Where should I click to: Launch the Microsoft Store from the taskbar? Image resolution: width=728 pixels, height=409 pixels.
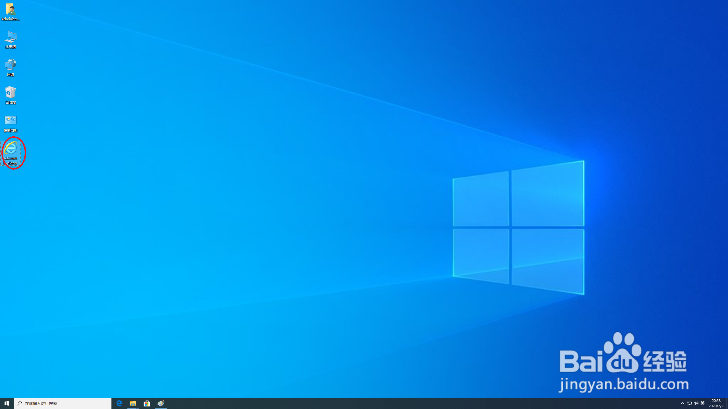tap(146, 403)
